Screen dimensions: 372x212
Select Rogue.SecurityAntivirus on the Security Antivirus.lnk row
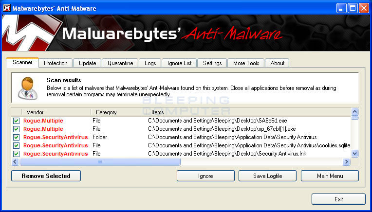56,154
